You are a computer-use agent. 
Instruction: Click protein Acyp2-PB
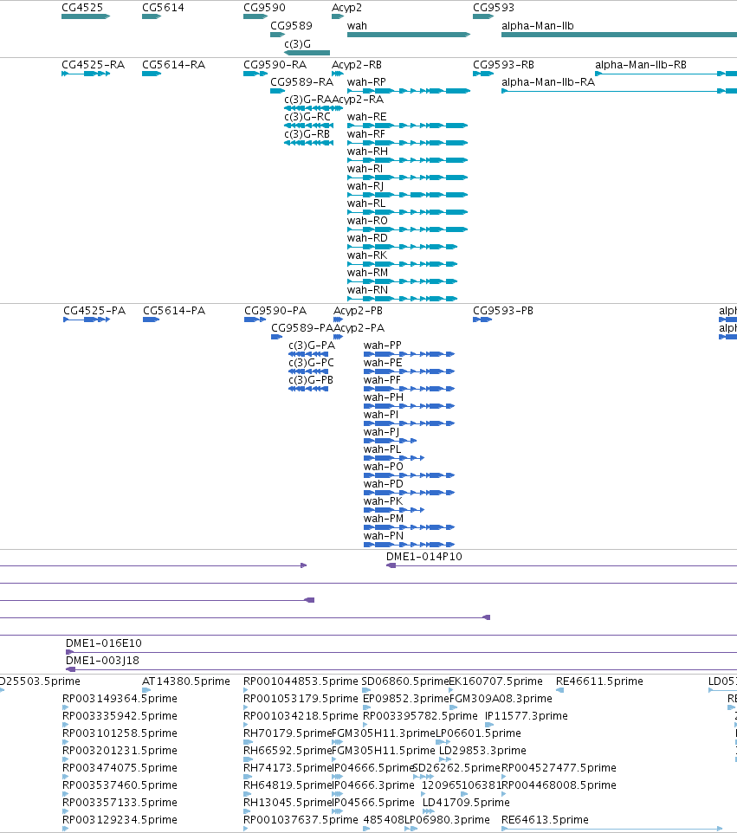(359, 311)
